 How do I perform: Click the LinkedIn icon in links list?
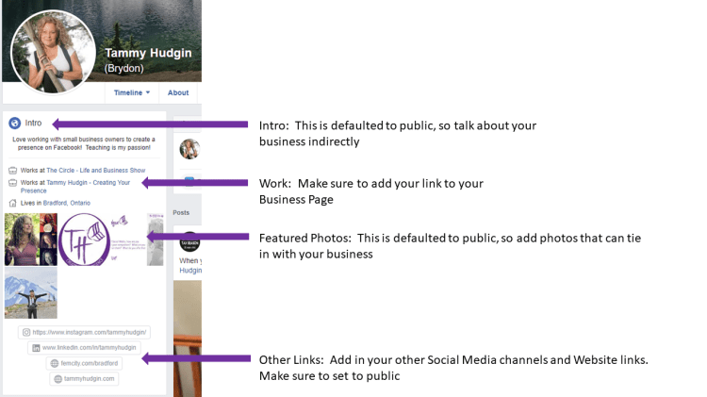(36, 348)
